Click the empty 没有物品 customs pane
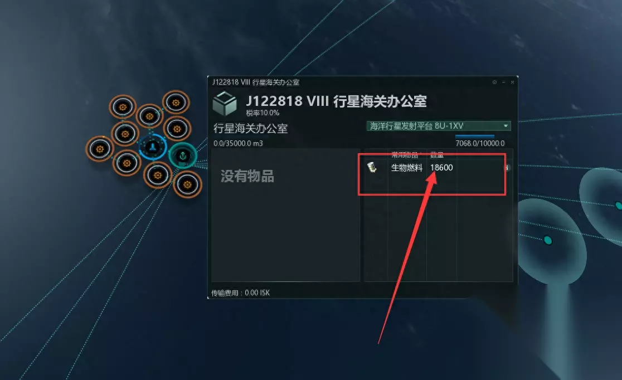This screenshot has width=622, height=380. 285,215
